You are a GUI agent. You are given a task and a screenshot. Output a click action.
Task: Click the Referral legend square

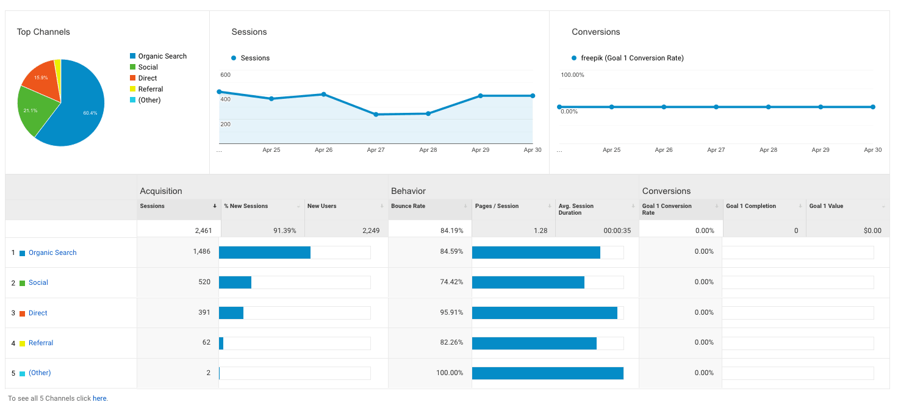[x=132, y=88]
